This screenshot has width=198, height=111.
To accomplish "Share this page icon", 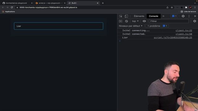I will point(167,7).
